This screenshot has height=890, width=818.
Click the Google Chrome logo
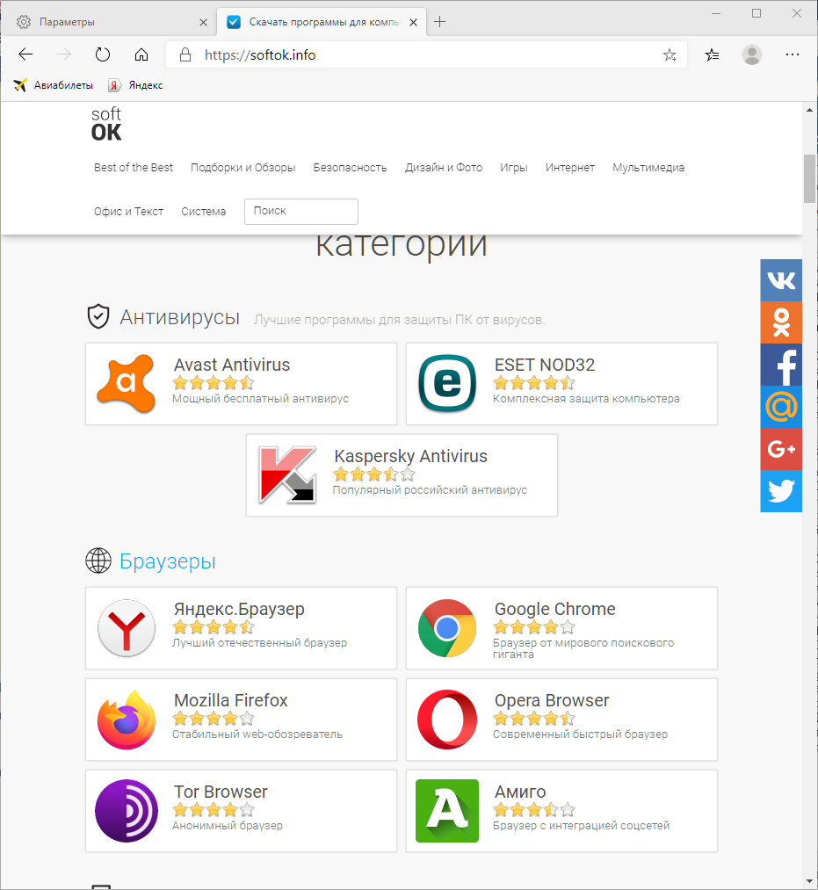coord(447,628)
